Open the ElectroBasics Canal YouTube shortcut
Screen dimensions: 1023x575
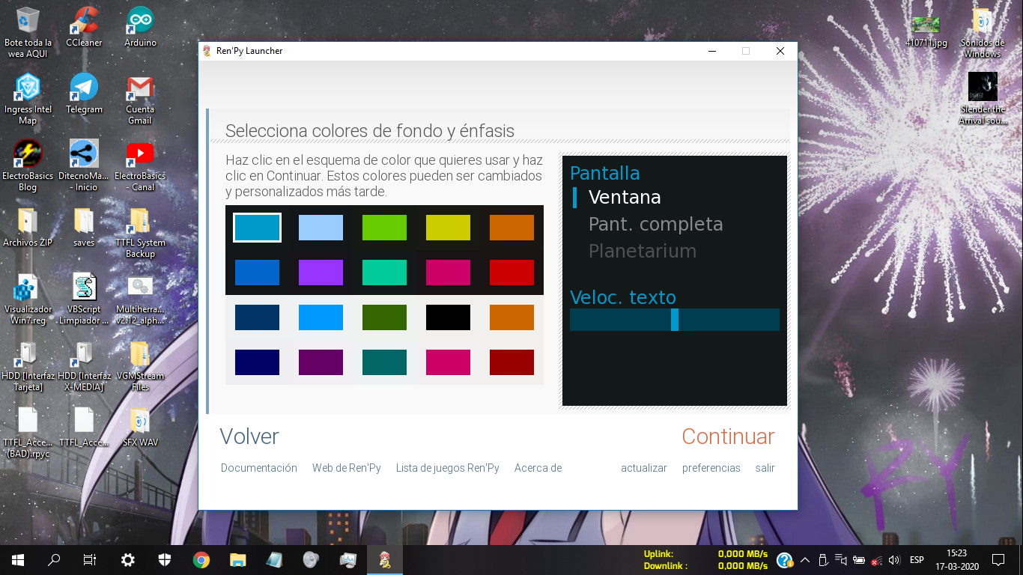pos(140,155)
